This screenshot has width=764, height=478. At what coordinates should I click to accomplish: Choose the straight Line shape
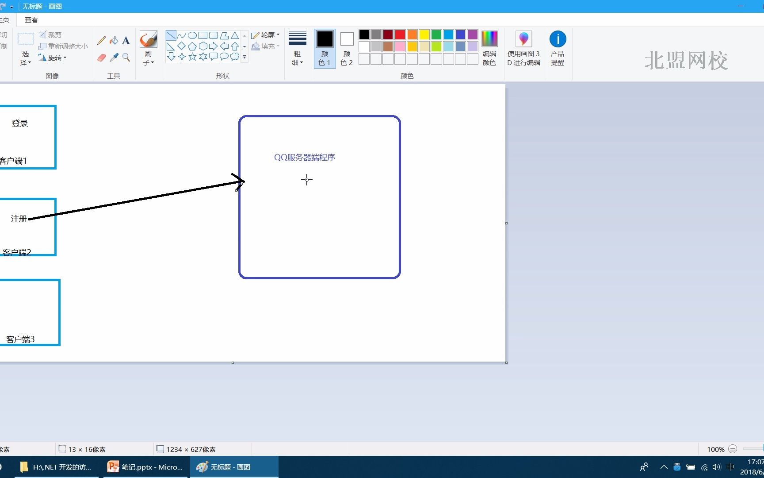click(x=171, y=35)
